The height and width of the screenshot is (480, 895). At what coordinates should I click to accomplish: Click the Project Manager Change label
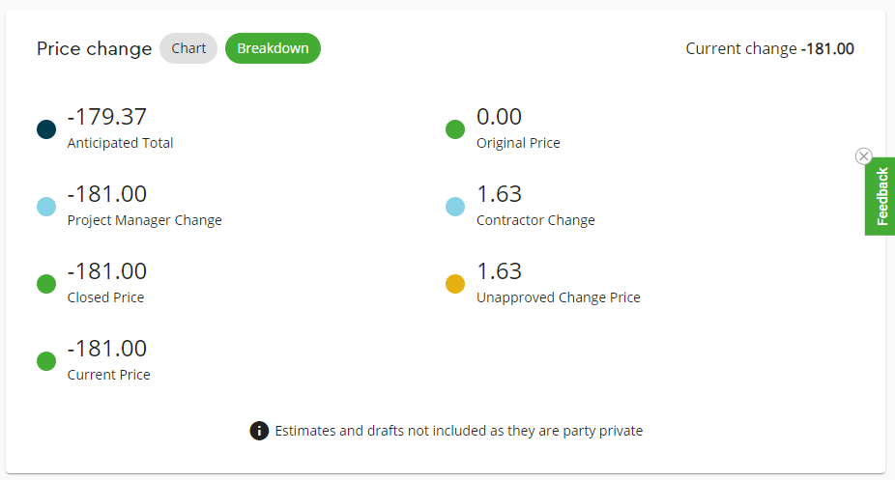tap(145, 220)
